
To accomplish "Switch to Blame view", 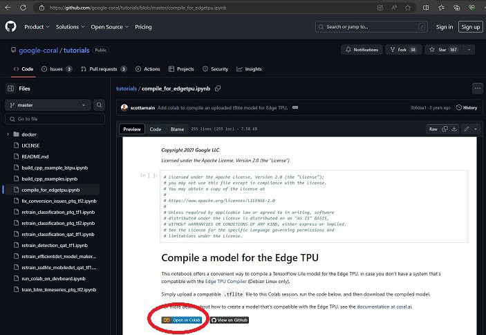I will (177, 129).
